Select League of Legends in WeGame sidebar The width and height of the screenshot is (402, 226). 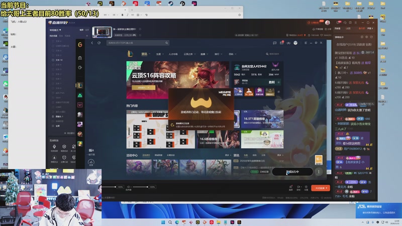[x=80, y=85]
